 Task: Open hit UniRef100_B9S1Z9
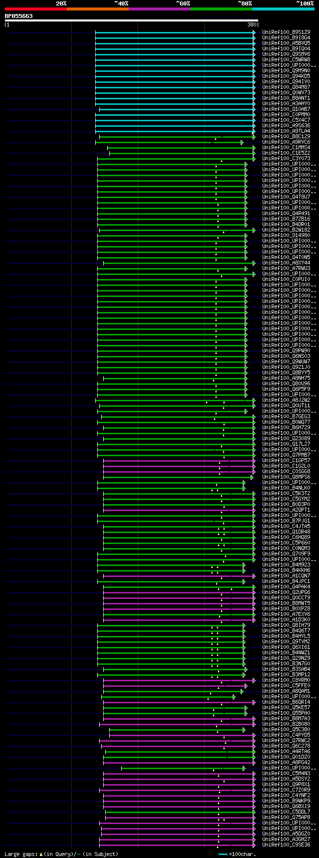(286, 32)
